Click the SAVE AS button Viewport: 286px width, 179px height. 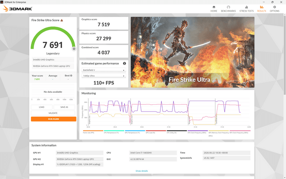coord(64,107)
